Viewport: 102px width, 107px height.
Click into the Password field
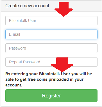click(51, 48)
